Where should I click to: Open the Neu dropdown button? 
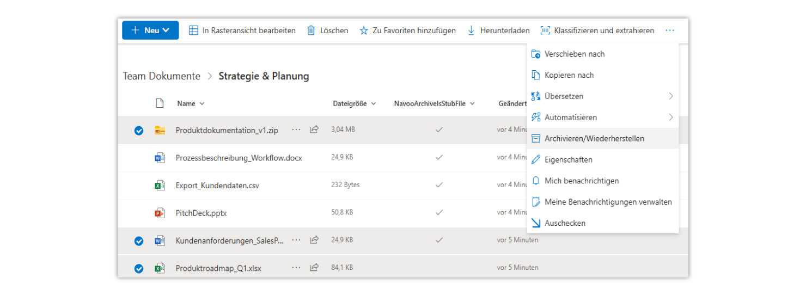click(150, 30)
